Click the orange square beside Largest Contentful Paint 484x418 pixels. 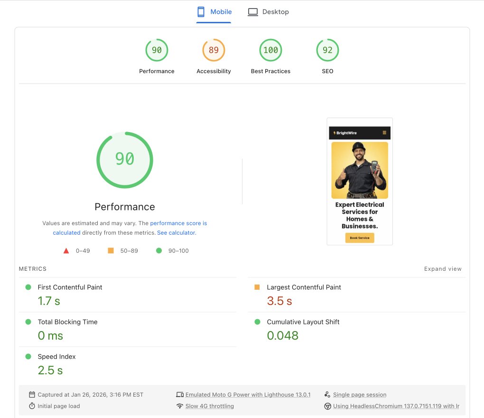click(257, 287)
